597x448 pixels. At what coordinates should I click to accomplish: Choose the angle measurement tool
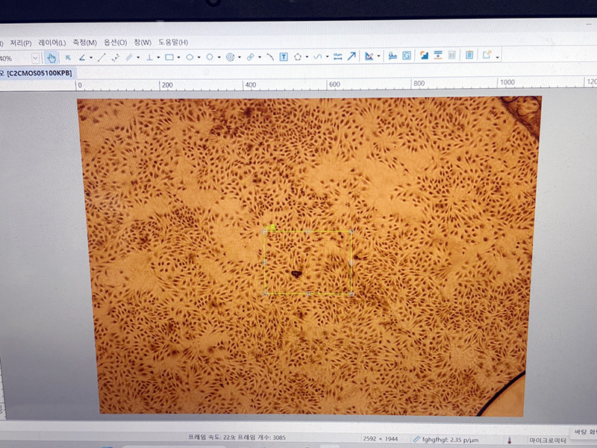coord(82,57)
